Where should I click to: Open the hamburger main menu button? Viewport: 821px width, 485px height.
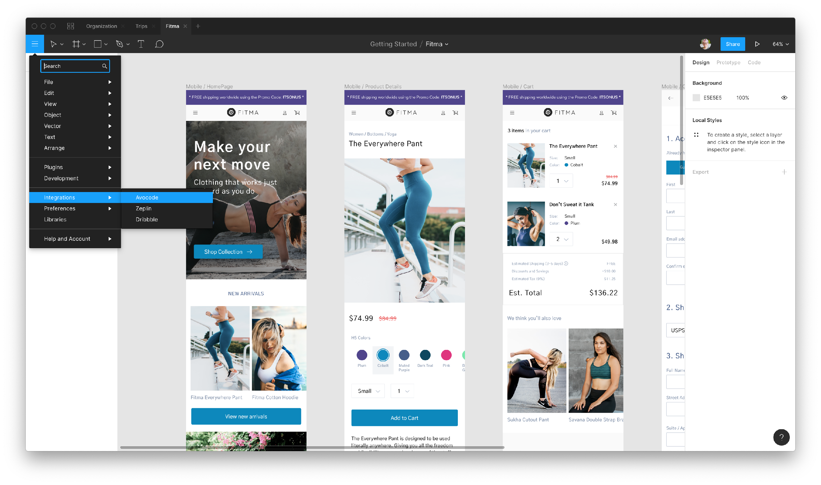click(x=35, y=44)
